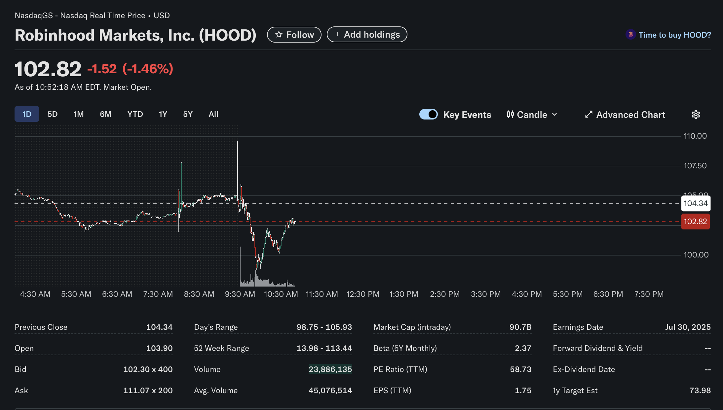The height and width of the screenshot is (410, 723).
Task: Click the Market Cap value 90.7B
Action: click(x=520, y=327)
